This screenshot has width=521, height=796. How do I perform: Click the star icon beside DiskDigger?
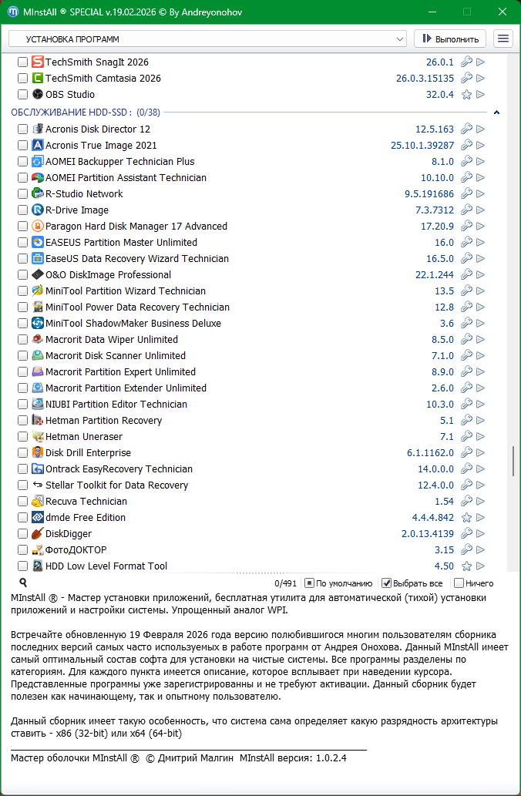click(466, 534)
